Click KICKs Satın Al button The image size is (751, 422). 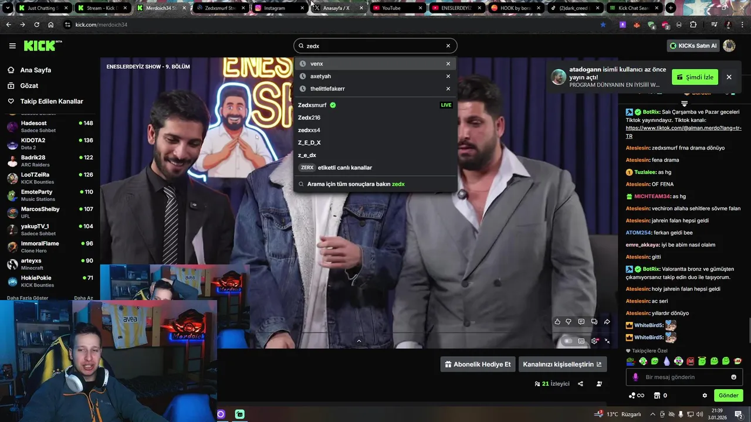click(x=693, y=46)
